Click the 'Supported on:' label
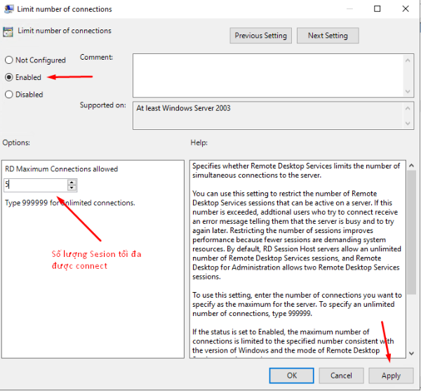This screenshot has height=391, width=421. click(x=103, y=105)
